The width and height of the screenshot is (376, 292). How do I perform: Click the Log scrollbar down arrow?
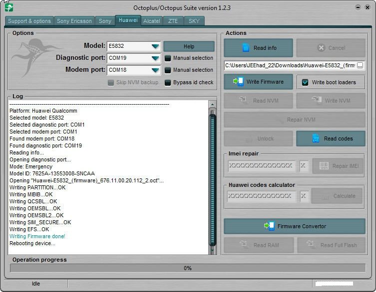point(212,250)
